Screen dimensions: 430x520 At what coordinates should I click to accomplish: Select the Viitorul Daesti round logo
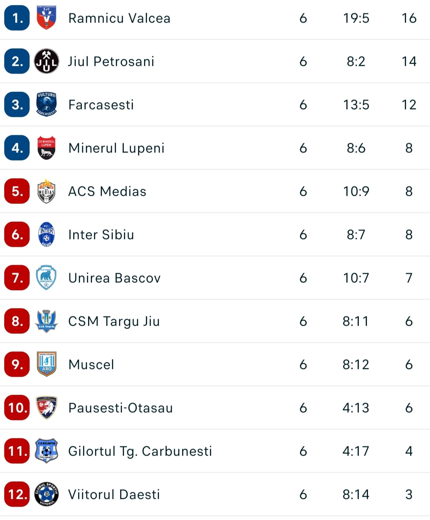[47, 494]
